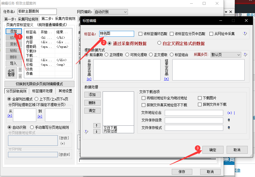Move data-processing item down with arrow button
This screenshot has height=177, width=255.
point(97,131)
